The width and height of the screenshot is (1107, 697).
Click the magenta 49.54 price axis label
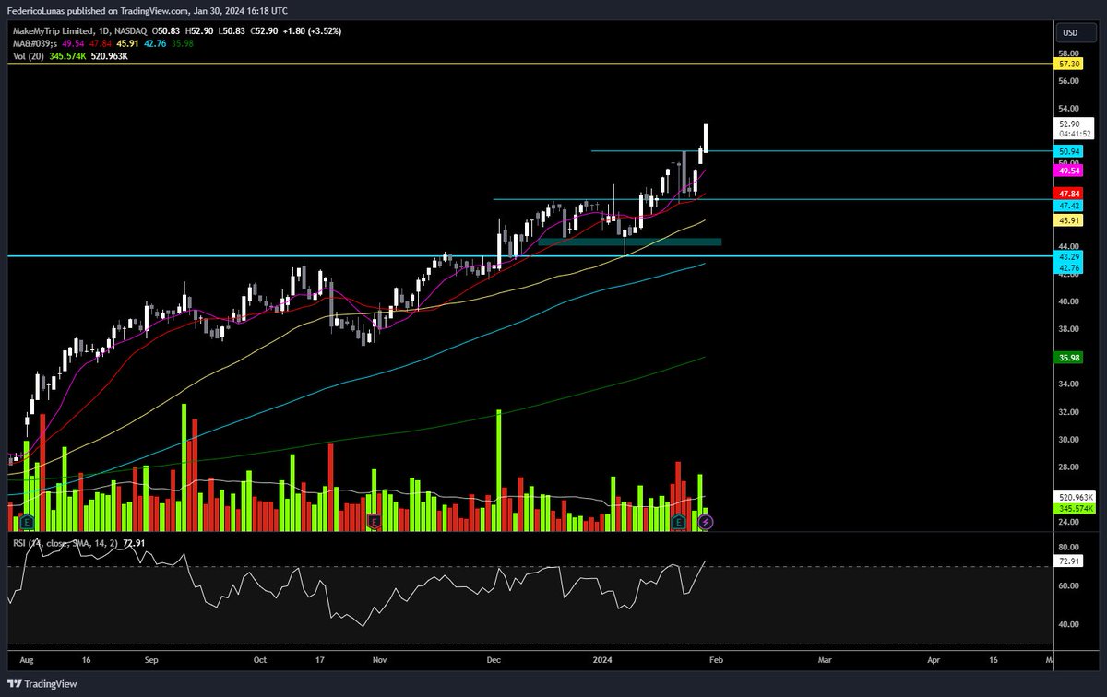(1068, 171)
